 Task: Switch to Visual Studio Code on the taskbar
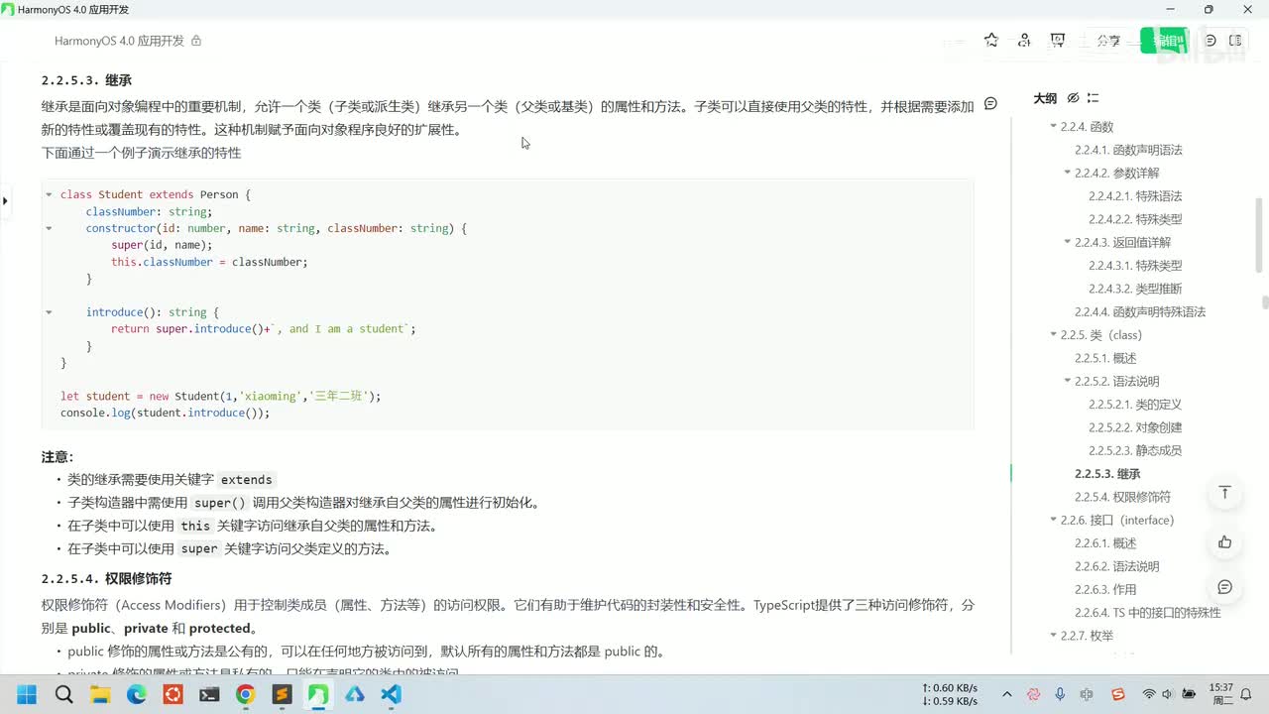[391, 695]
